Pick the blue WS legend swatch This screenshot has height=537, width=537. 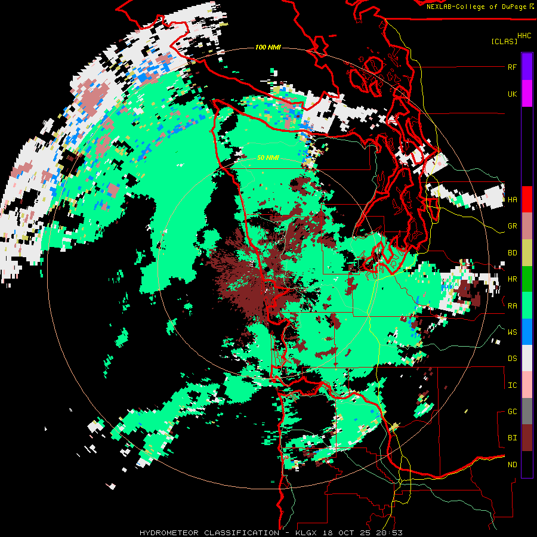pos(527,332)
